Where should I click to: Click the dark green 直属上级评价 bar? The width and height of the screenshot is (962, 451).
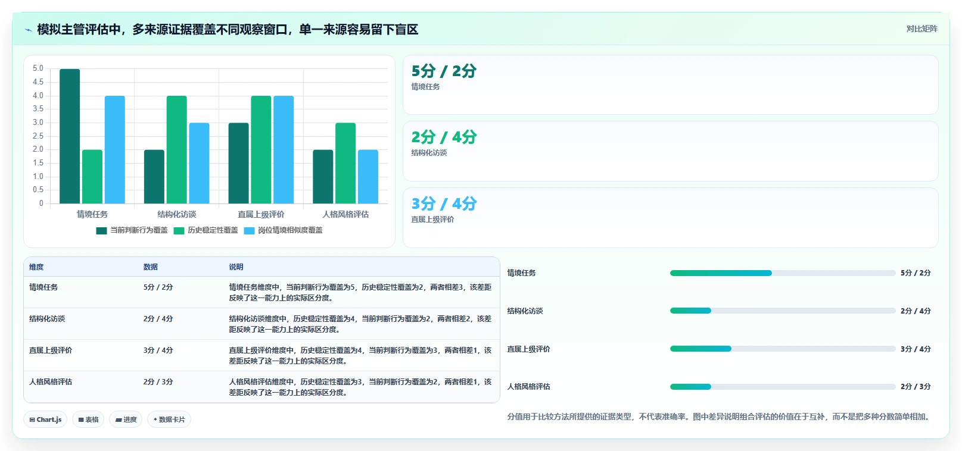(x=239, y=163)
